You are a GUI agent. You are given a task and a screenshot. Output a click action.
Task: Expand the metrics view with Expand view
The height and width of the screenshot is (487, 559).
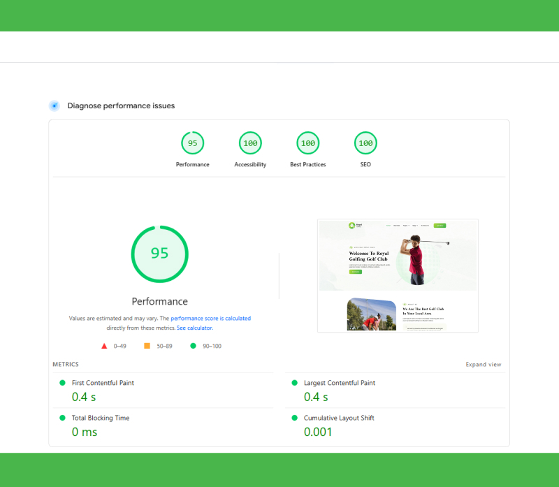(483, 365)
